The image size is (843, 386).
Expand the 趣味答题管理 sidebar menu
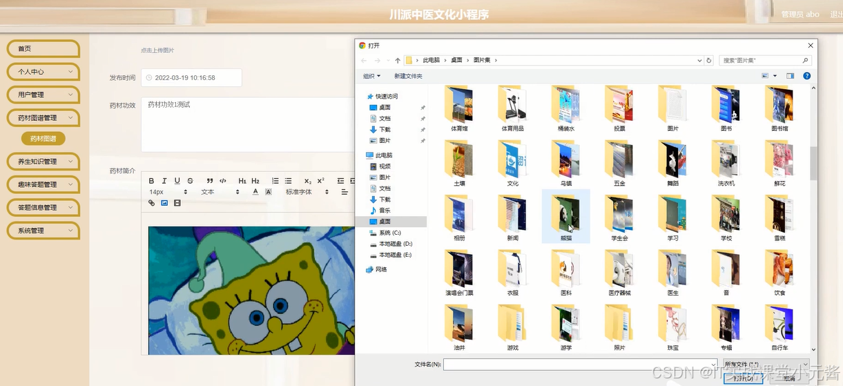43,184
